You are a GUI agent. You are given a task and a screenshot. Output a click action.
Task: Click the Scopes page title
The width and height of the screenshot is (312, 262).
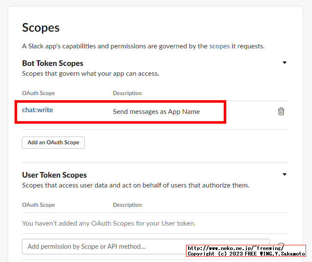click(x=41, y=28)
